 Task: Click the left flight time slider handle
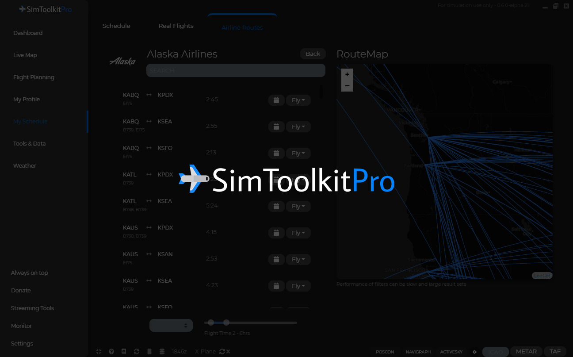tap(211, 322)
